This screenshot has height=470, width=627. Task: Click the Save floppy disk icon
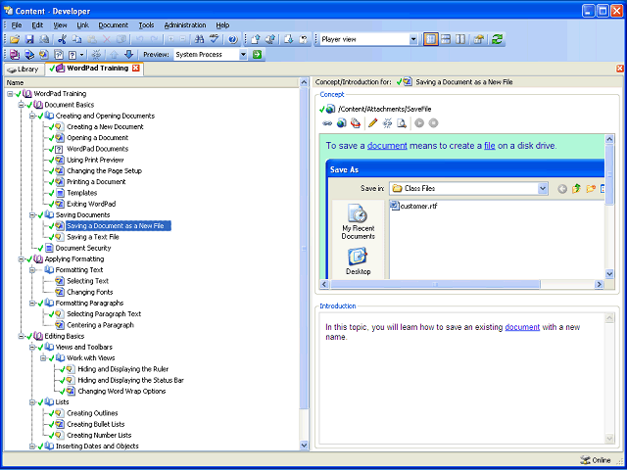click(x=29, y=39)
